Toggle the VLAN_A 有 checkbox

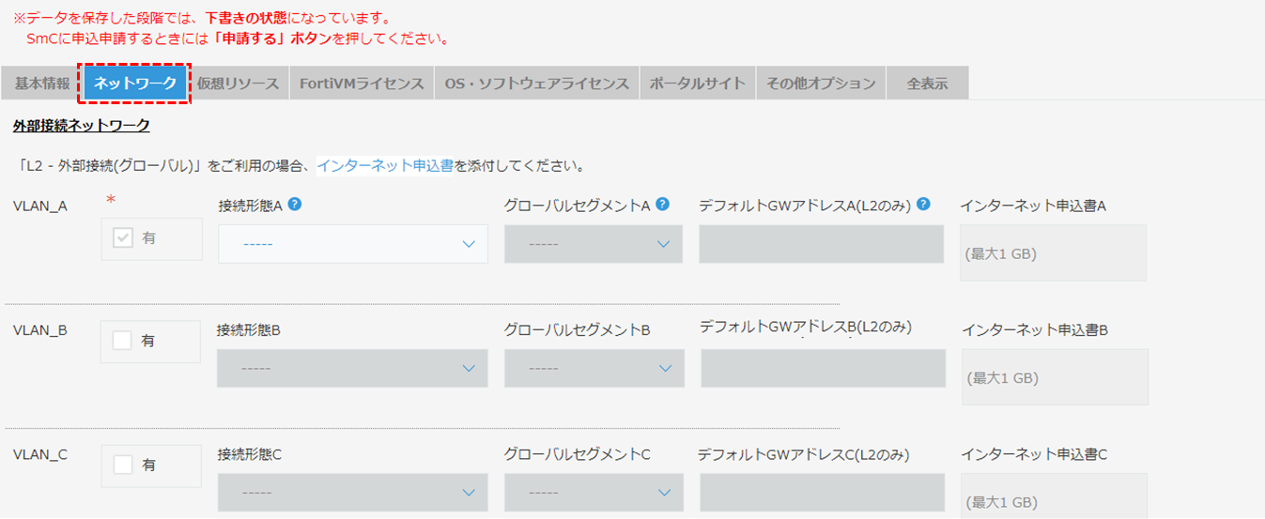click(123, 238)
